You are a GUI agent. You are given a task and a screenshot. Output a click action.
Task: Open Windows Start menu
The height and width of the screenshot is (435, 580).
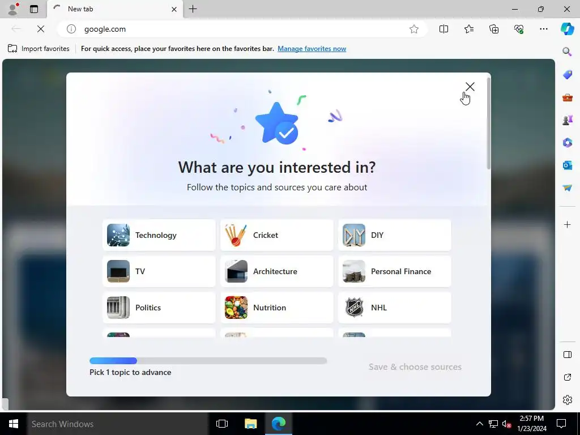[x=14, y=424]
